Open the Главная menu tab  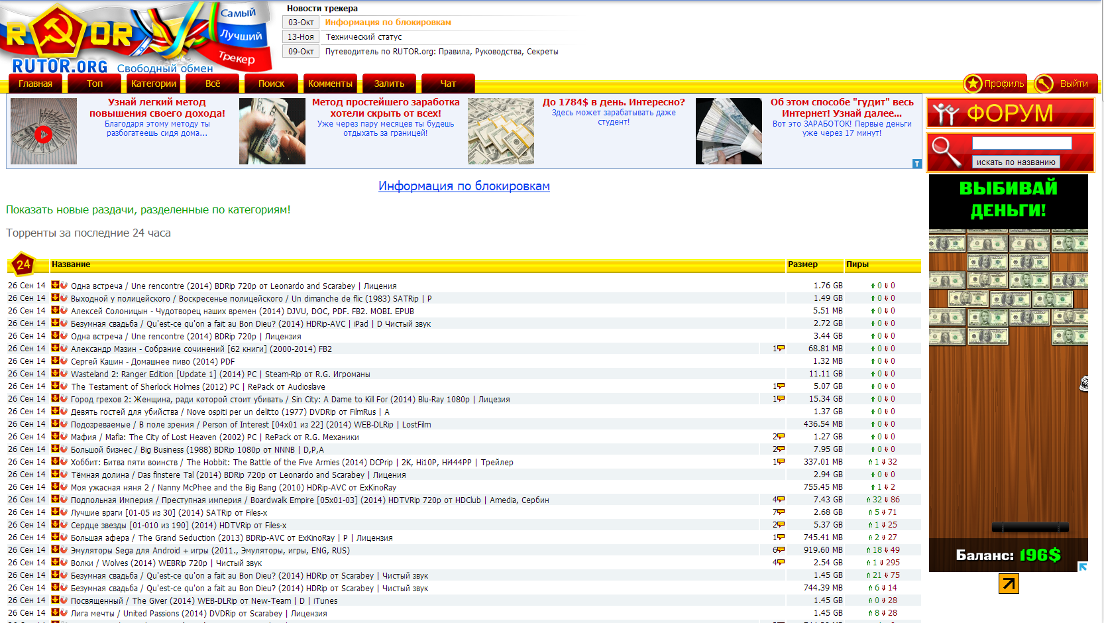tap(35, 84)
